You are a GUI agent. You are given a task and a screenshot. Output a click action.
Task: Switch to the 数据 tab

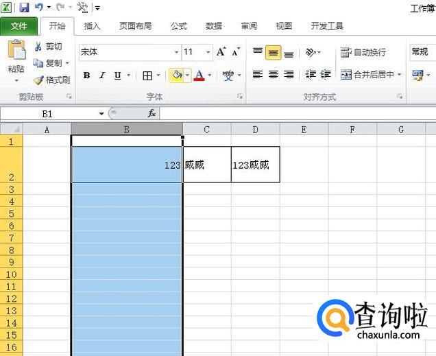pos(214,26)
